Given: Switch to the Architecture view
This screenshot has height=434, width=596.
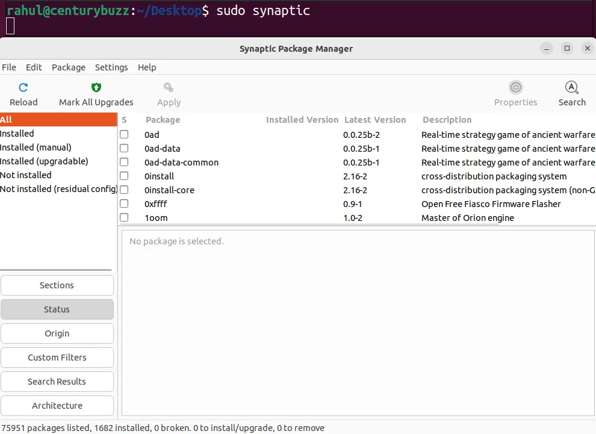Looking at the screenshot, I should click(x=57, y=406).
